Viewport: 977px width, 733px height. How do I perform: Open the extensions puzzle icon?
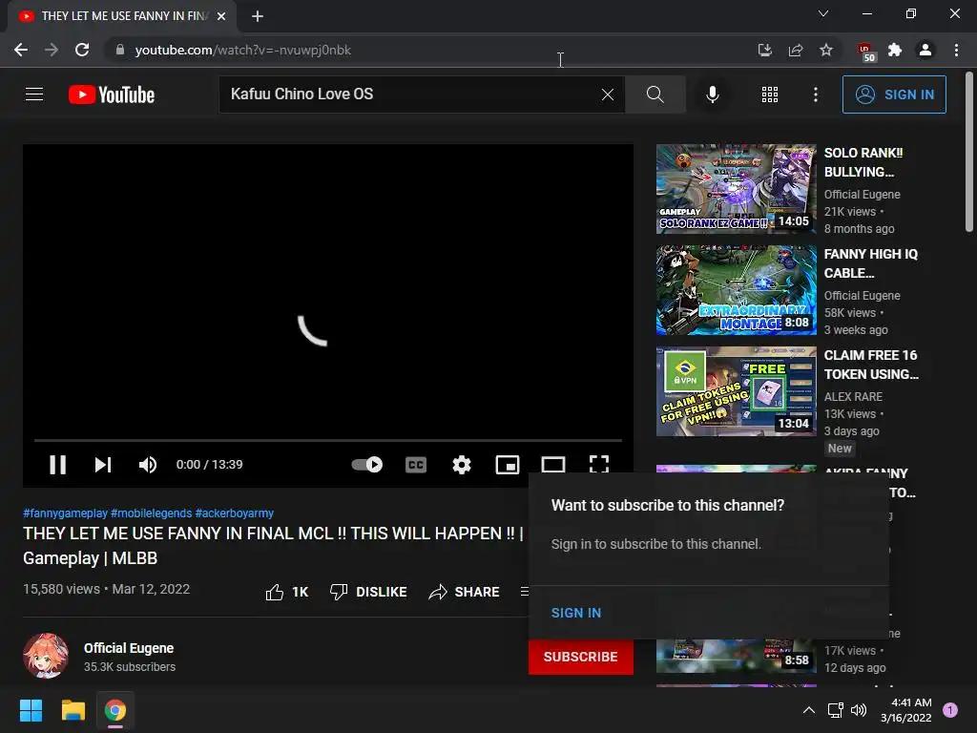point(895,50)
